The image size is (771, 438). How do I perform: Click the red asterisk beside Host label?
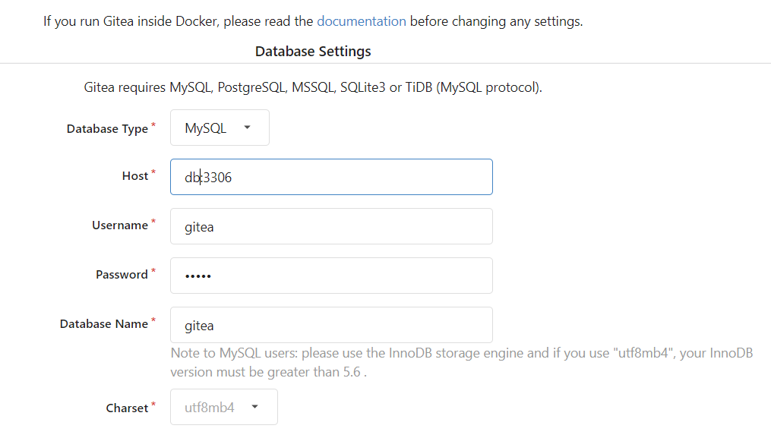[x=153, y=173]
